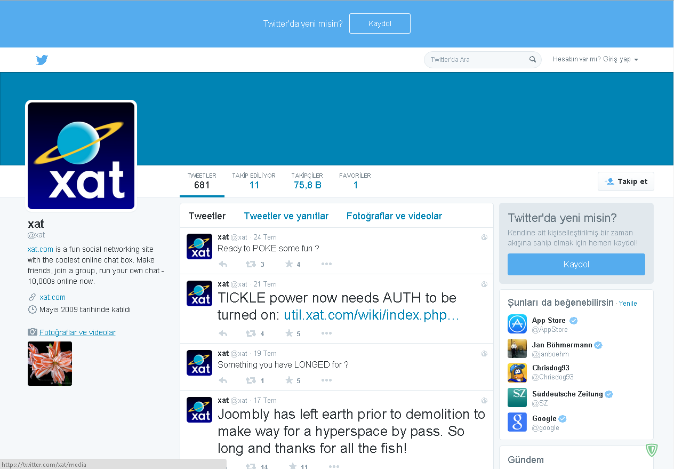The width and height of the screenshot is (674, 469).
Task: Click 'Mayıs 2009 tarihinde katıldı' text
Action: [x=85, y=309]
